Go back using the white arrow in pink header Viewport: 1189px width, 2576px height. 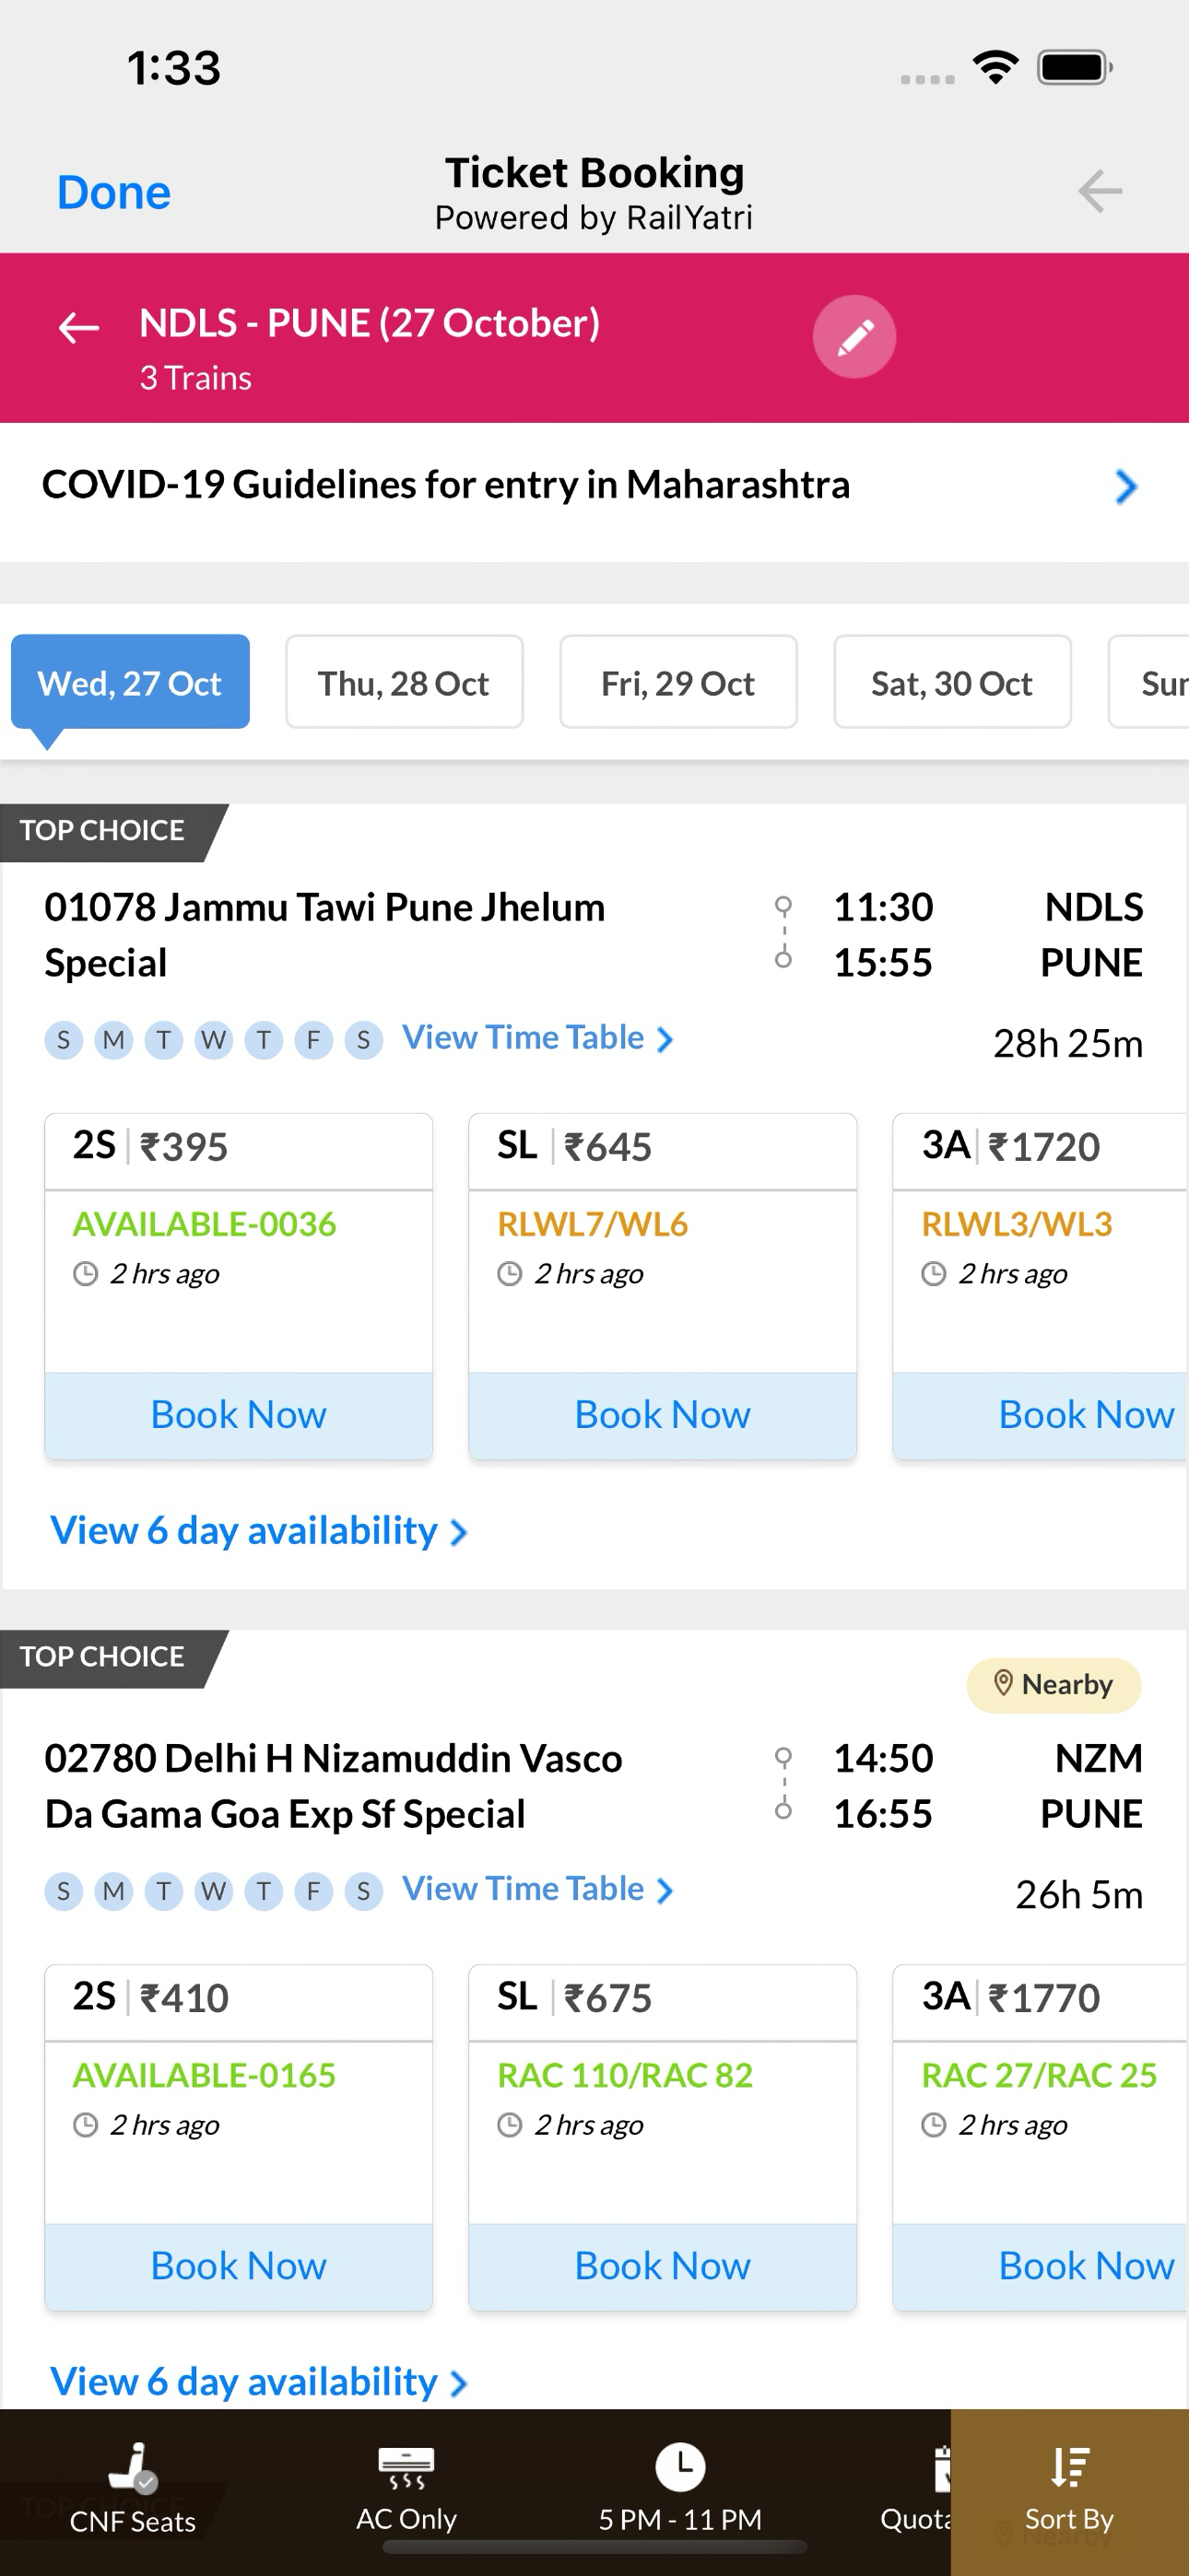click(78, 327)
